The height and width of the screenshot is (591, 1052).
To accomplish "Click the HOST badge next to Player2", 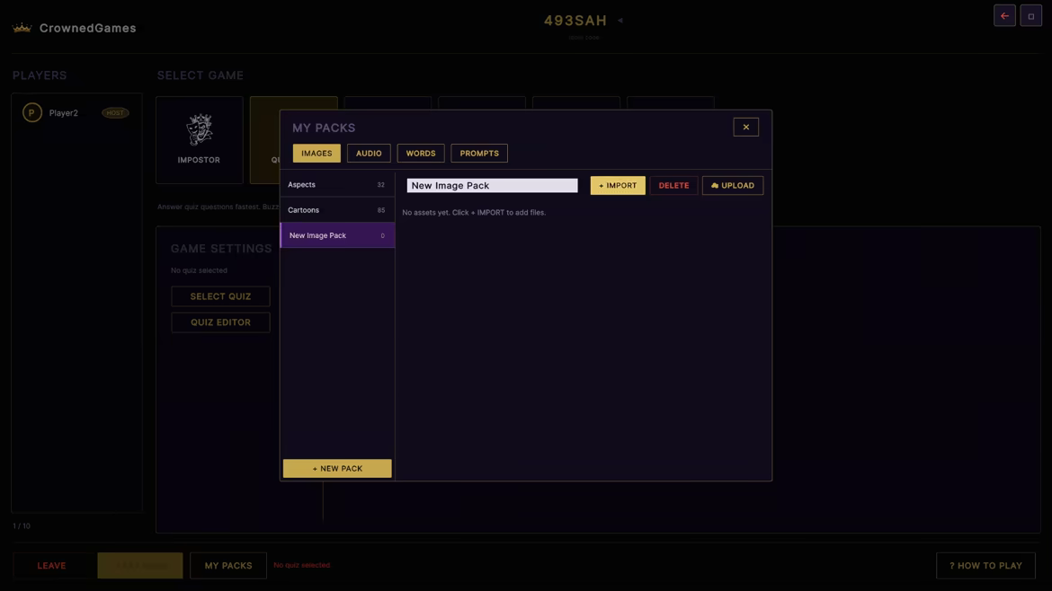I will (115, 112).
